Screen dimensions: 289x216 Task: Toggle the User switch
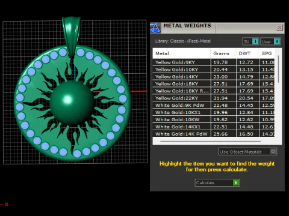click(x=270, y=41)
